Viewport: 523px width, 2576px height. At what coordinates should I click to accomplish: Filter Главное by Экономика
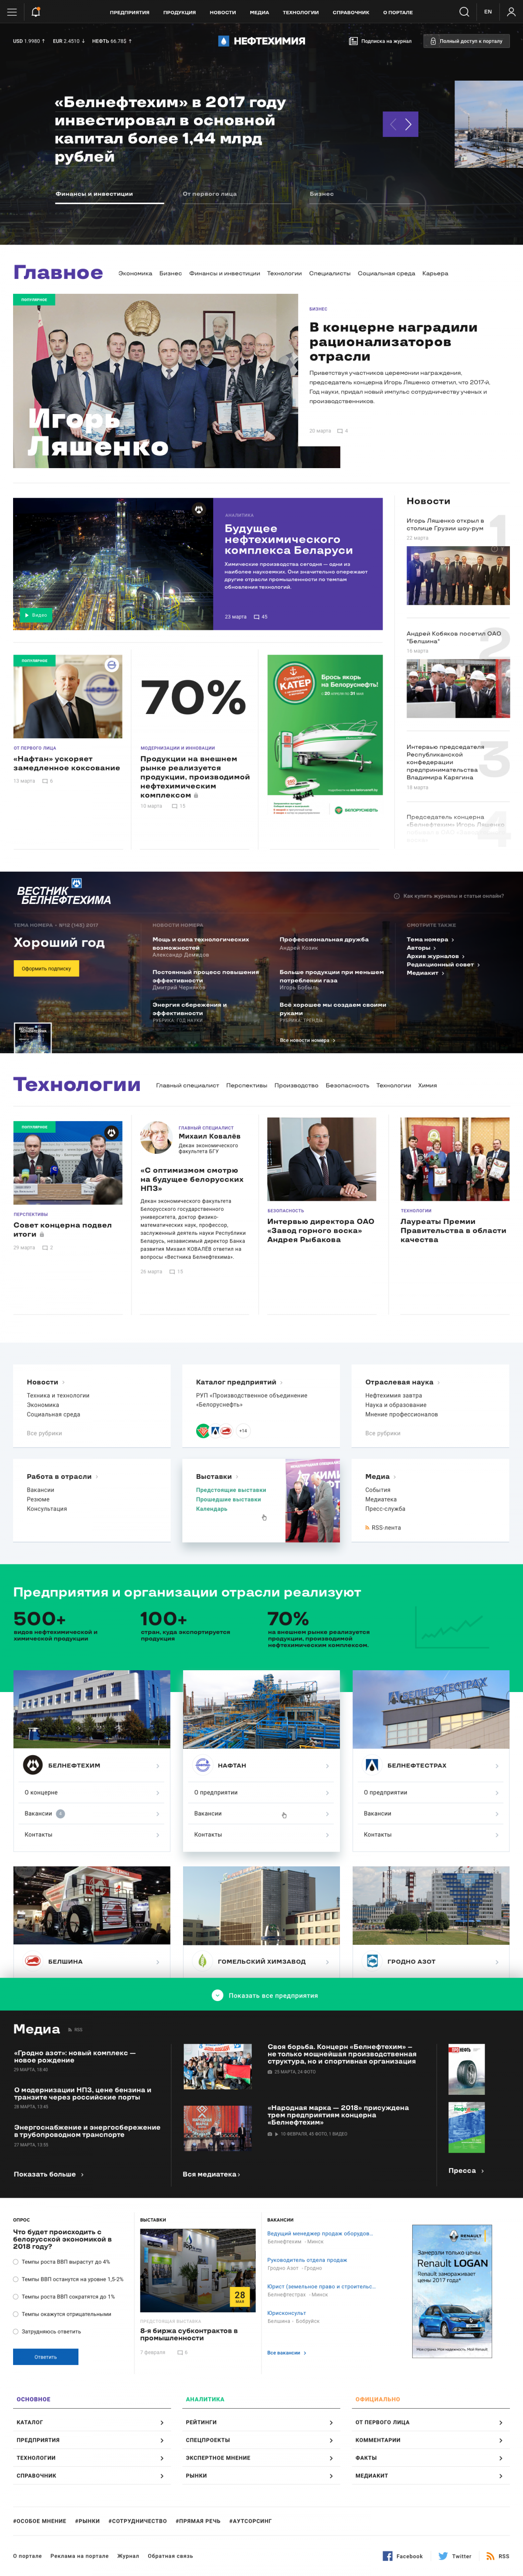[x=135, y=273]
